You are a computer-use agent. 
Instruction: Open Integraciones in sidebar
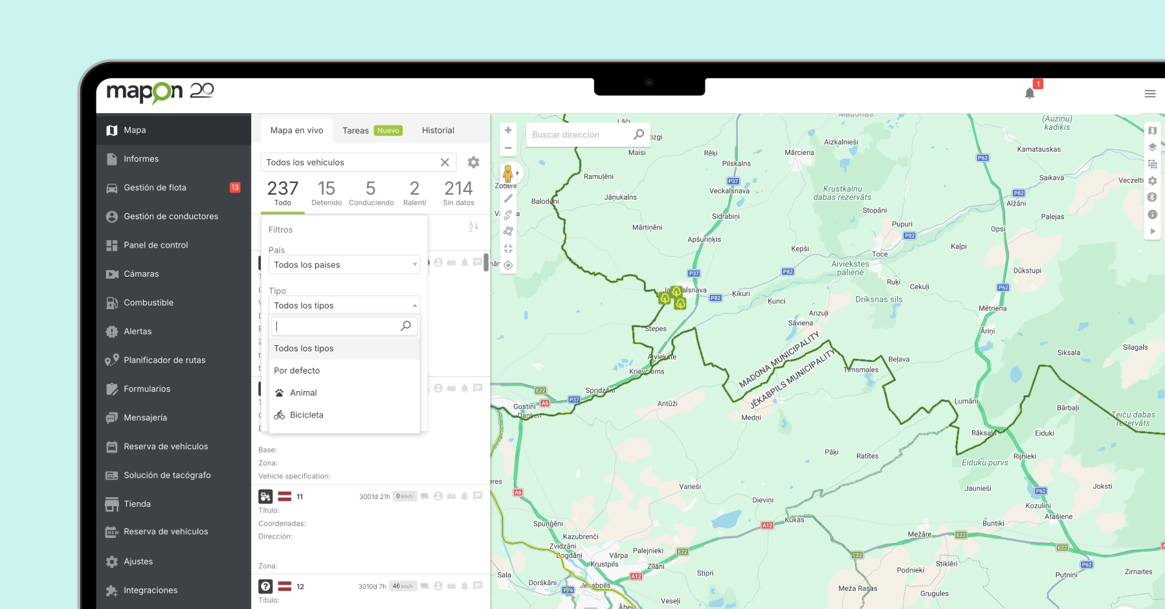[173, 590]
